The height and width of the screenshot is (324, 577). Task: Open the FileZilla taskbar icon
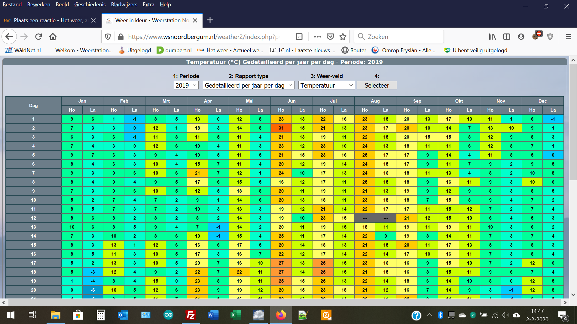point(191,315)
